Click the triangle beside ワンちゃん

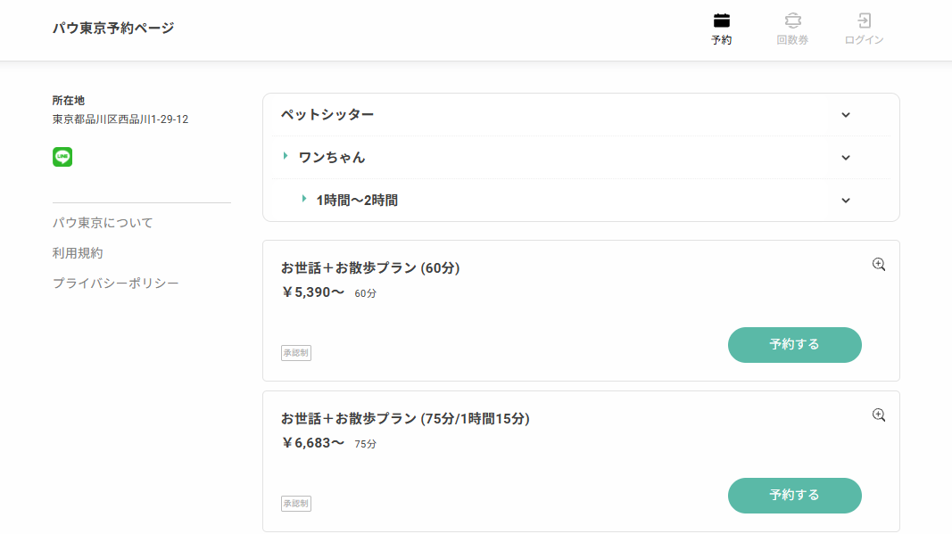[286, 156]
